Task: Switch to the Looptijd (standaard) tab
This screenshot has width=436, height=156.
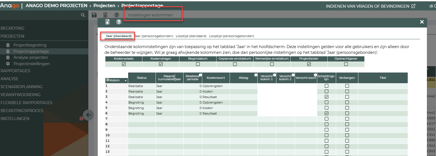Action: click(x=191, y=36)
